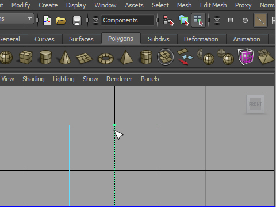This screenshot has height=207, width=276.
Task: Switch to the Surfaces shelf tab
Action: click(81, 39)
